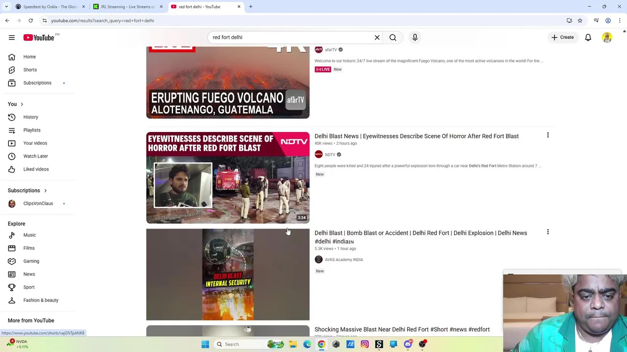This screenshot has width=627, height=352.
Task: Open Subscriptions in the sidebar
Action: click(37, 83)
